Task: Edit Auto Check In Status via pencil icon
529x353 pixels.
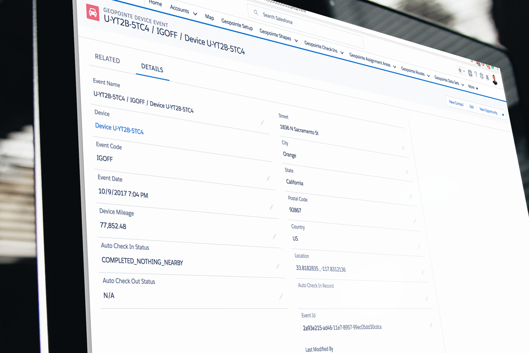Action: (278, 266)
